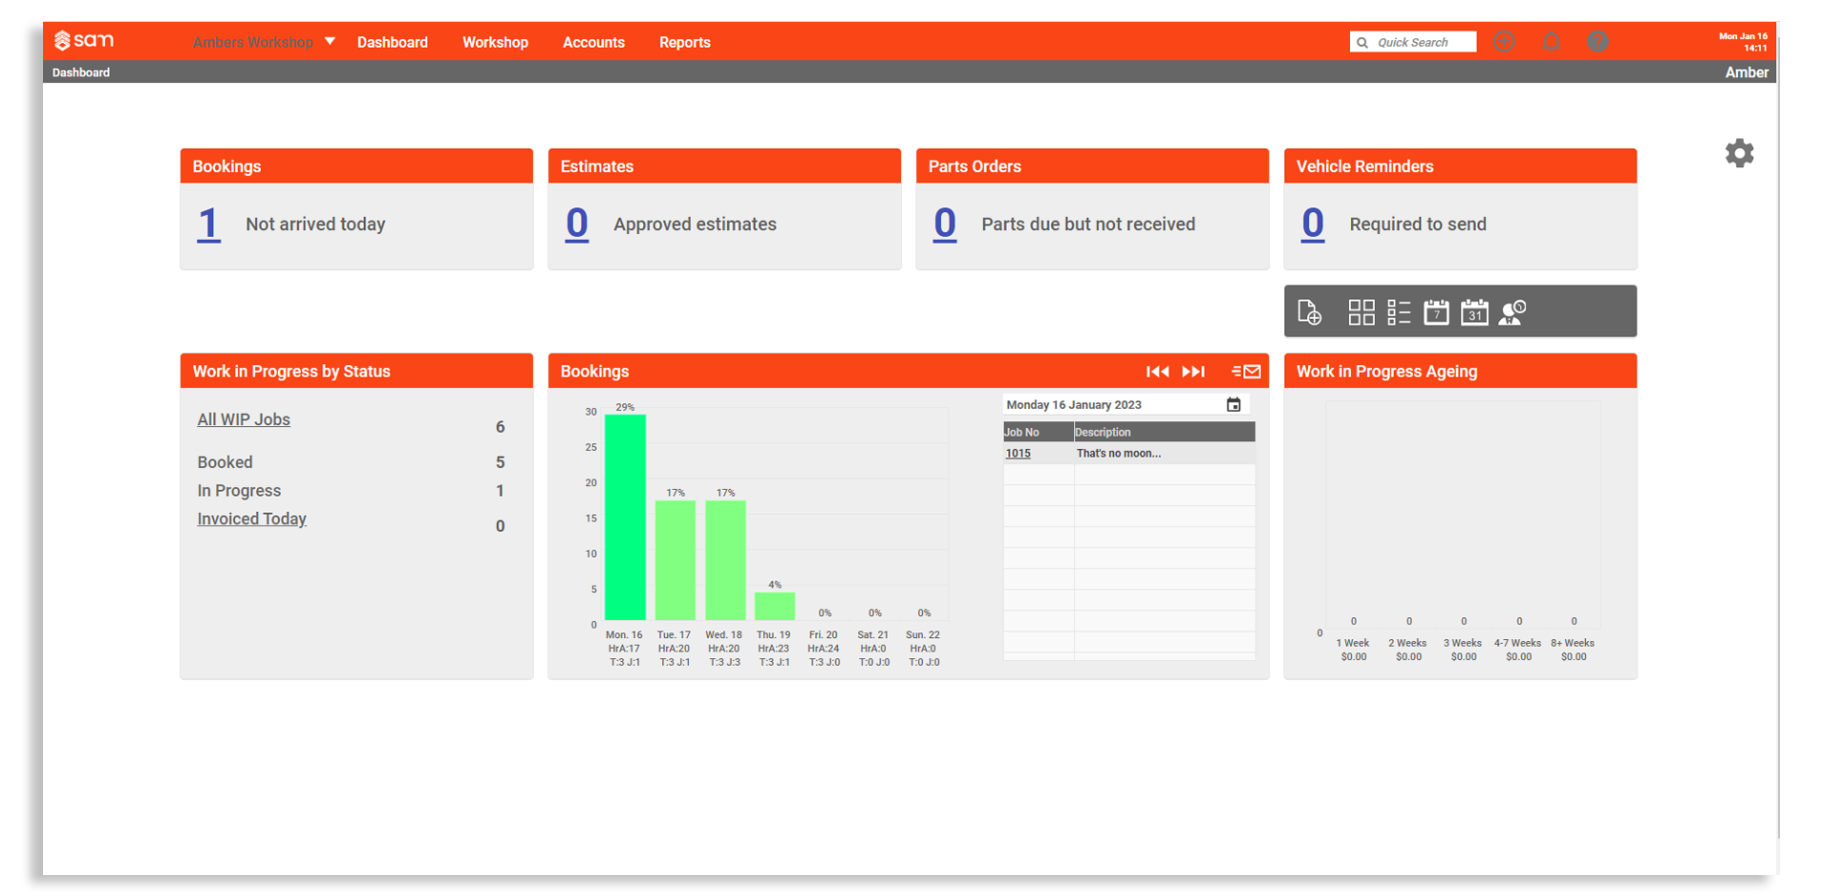Select the grid view icon
1822x896 pixels.
pos(1361,310)
